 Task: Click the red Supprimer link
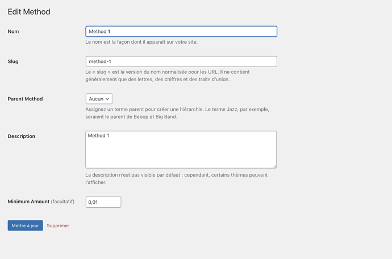[x=58, y=225]
